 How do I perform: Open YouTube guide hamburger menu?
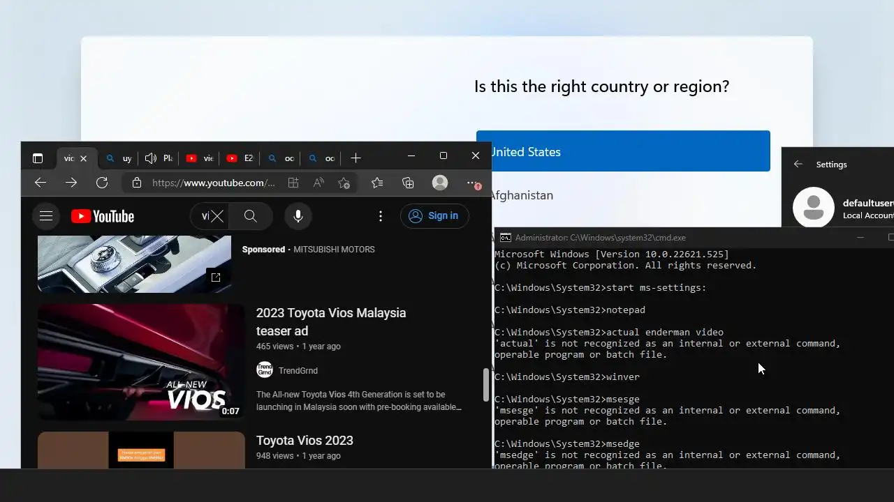pyautogui.click(x=46, y=216)
